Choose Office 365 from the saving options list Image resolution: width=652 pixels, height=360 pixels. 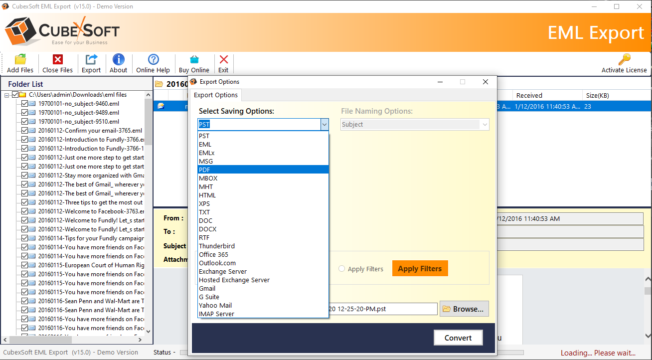[x=263, y=254]
